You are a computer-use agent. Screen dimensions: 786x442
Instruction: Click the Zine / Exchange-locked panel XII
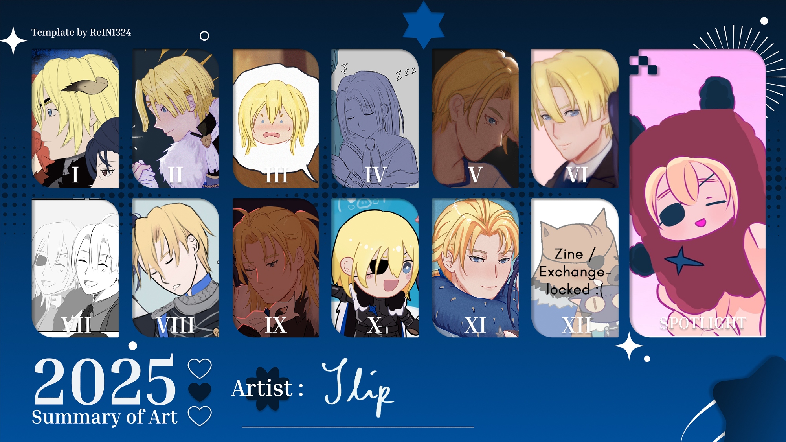pyautogui.click(x=575, y=268)
